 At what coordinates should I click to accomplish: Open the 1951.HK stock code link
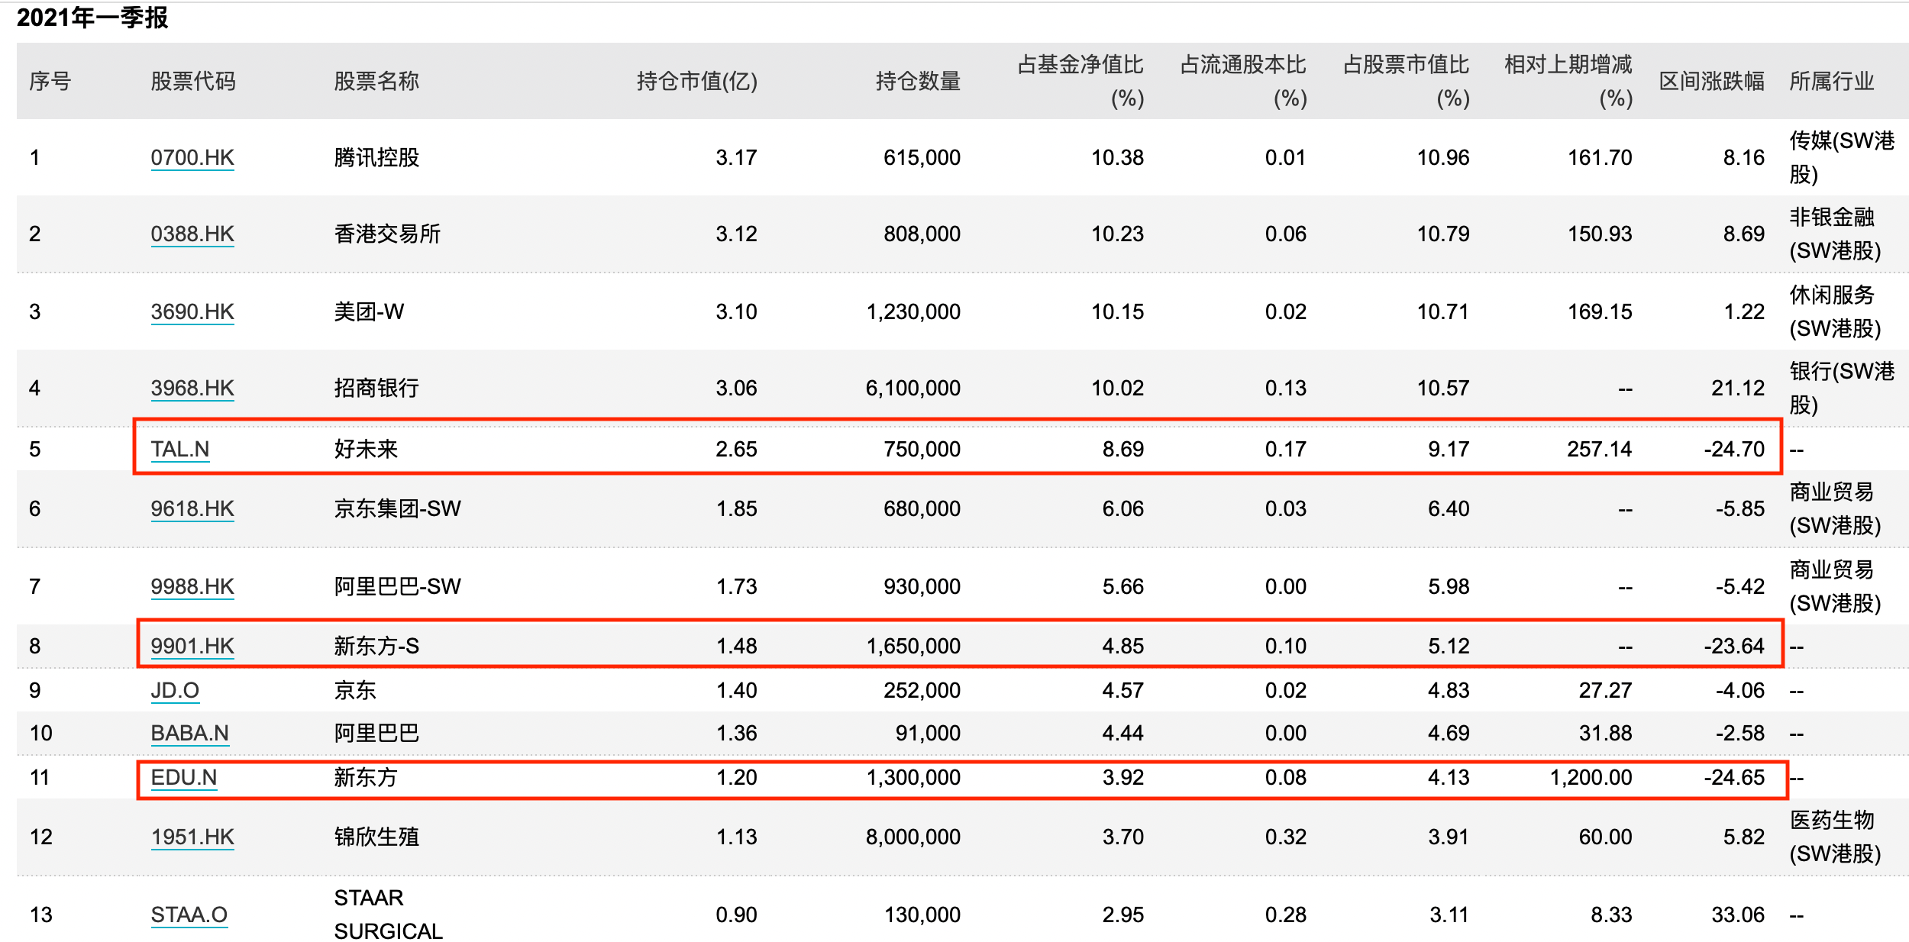pyautogui.click(x=192, y=837)
